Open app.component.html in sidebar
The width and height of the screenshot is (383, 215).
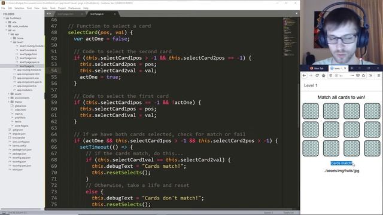click(28, 74)
